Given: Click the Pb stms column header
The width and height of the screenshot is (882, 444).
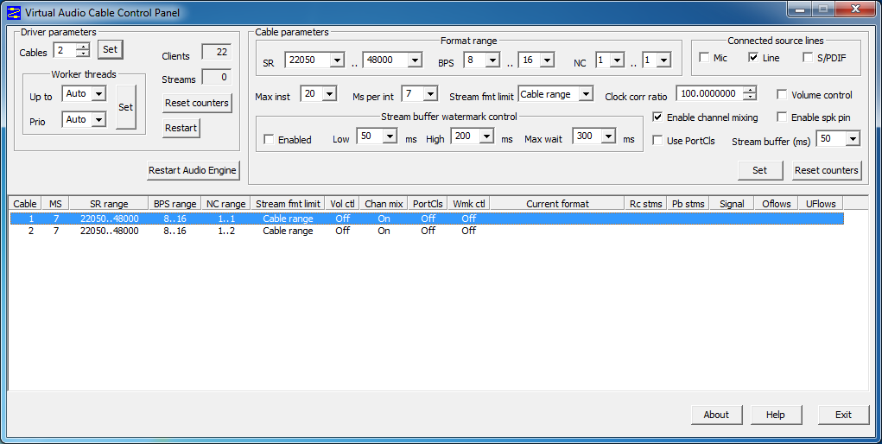Looking at the screenshot, I should pyautogui.click(x=688, y=204).
